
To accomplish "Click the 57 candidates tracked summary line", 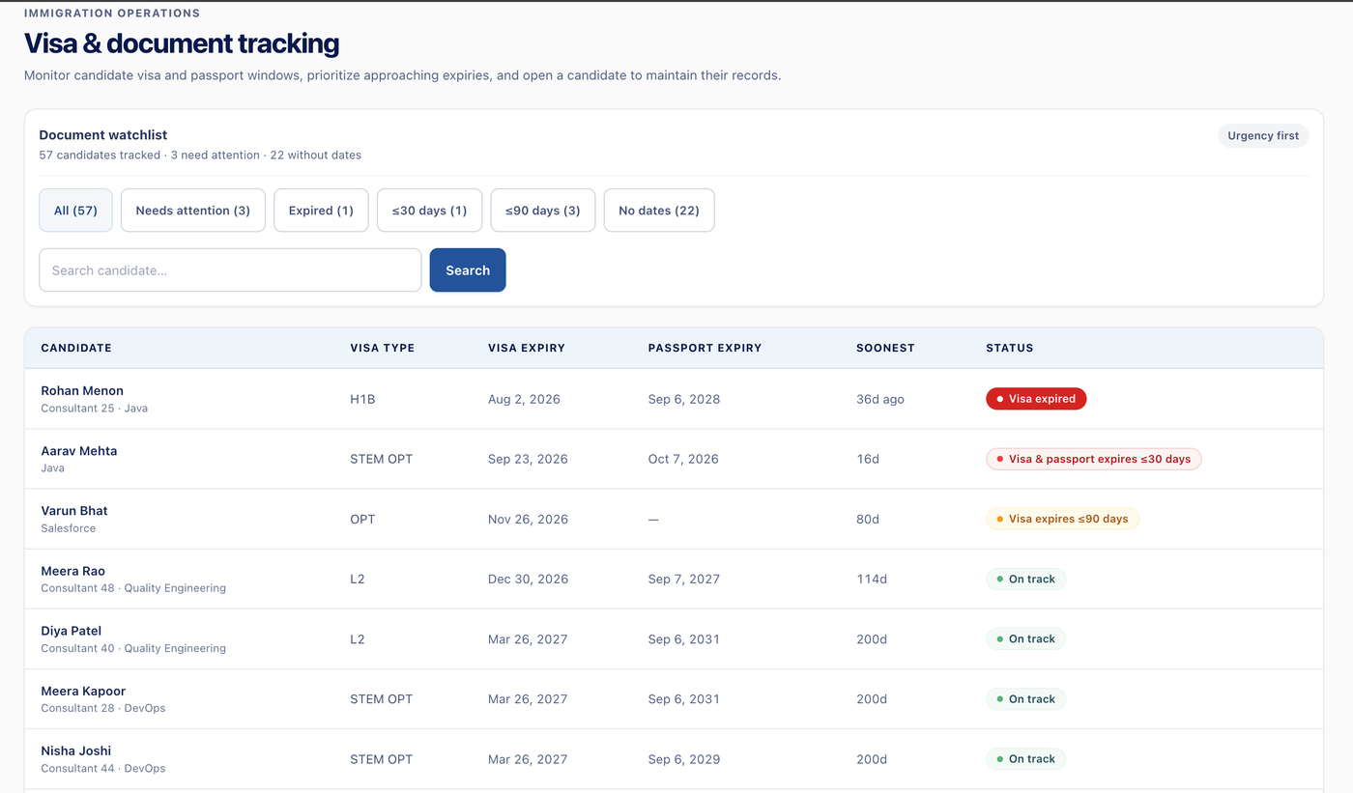I will tap(200, 155).
